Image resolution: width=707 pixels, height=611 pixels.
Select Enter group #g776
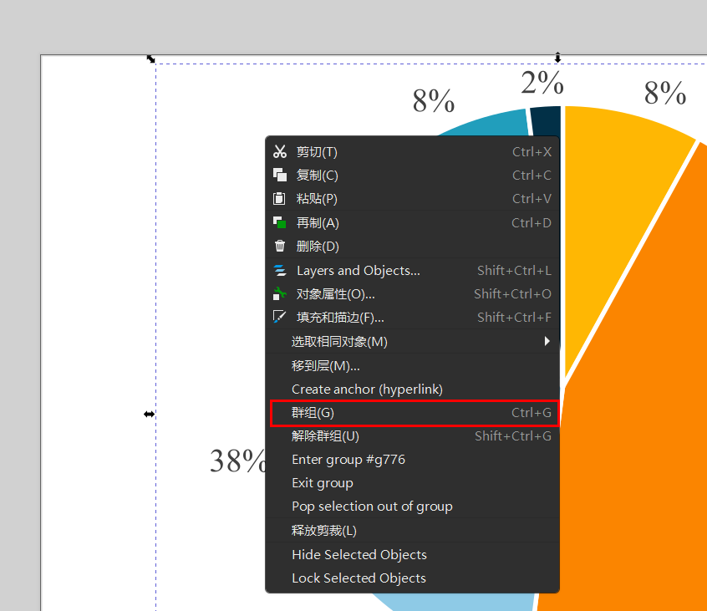tap(348, 460)
